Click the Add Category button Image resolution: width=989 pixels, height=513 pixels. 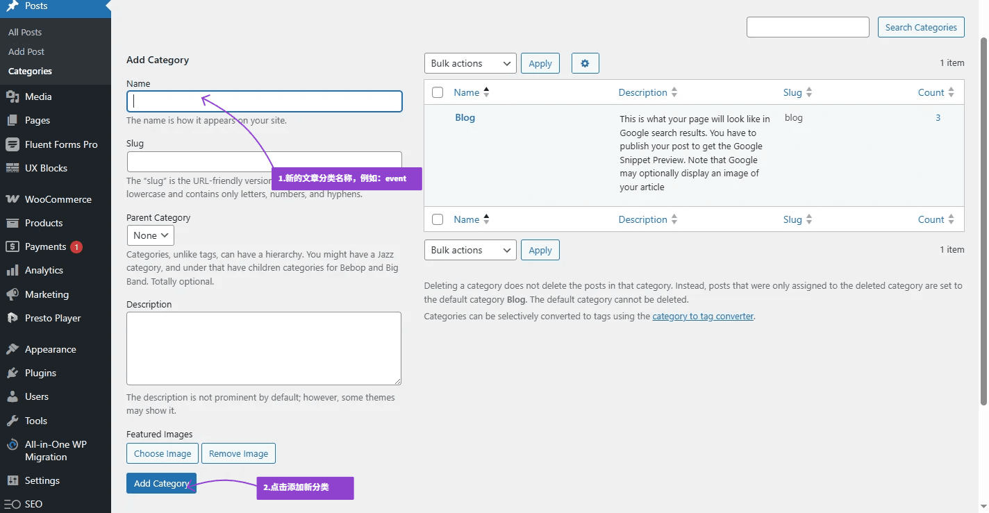point(161,483)
